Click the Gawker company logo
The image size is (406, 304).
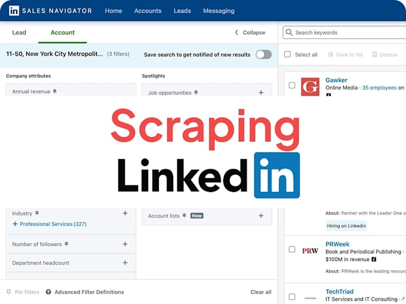coord(310,86)
